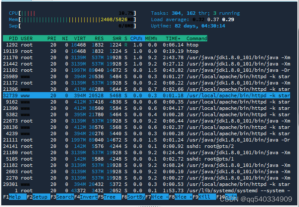The width and height of the screenshot is (299, 207).
Task: Select systemd process row PID 1
Action: (146, 191)
